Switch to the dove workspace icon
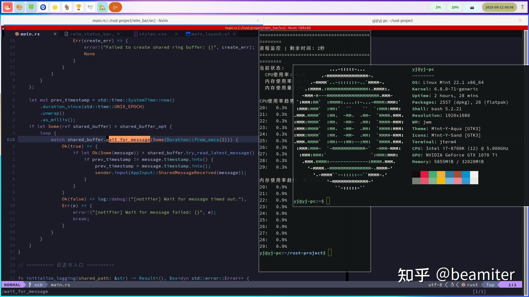Viewport: 529px width, 297px height. [91, 7]
